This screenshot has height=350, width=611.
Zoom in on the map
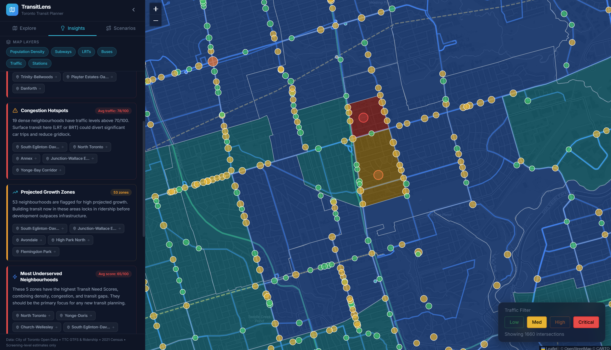click(x=156, y=9)
